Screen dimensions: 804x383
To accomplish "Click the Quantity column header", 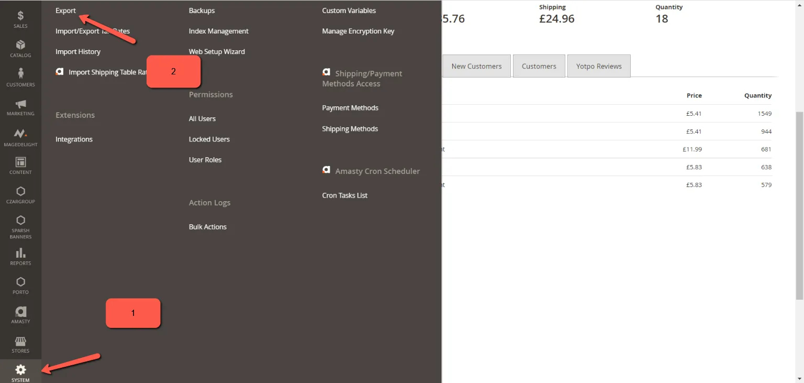I will tap(758, 95).
